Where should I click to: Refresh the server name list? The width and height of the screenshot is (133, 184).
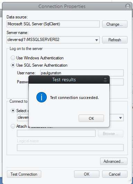pyautogui.click(x=115, y=40)
